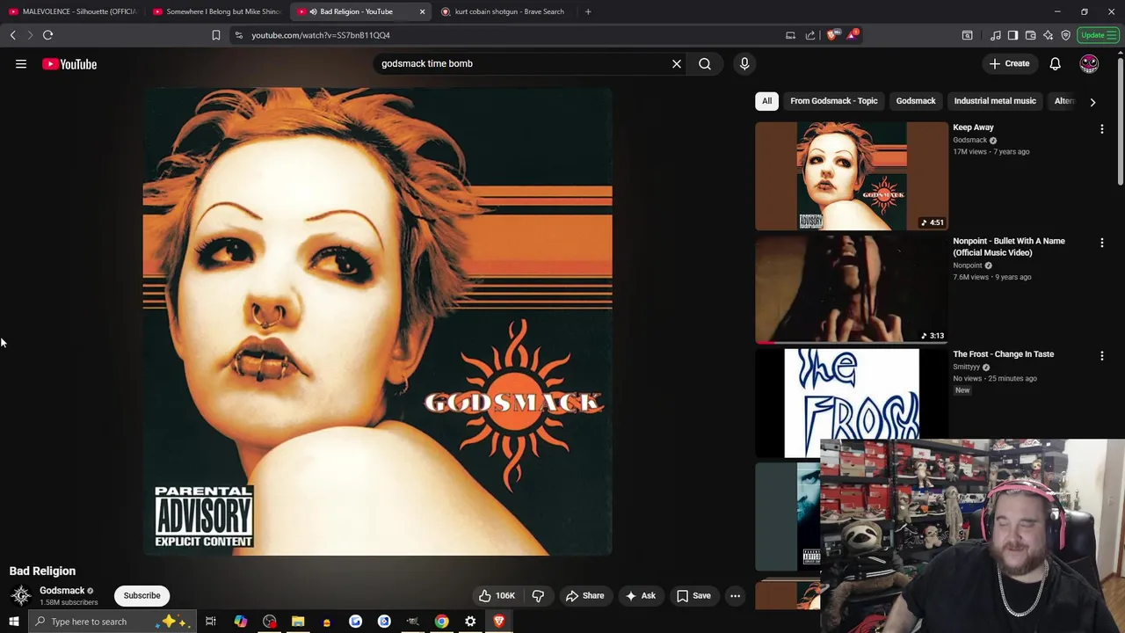Switch to MALEVOLENCE - Silhouette tab
The image size is (1125, 633).
pyautogui.click(x=72, y=11)
